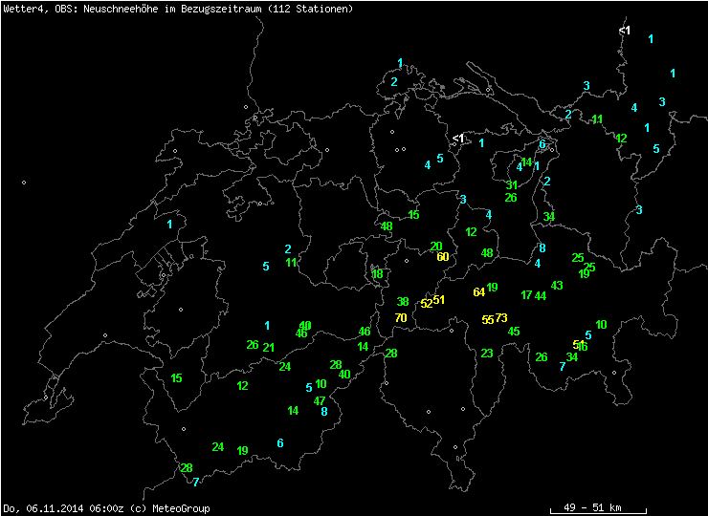The height and width of the screenshot is (516, 708).
Task: Click the green 44 station reading
Action: coord(541,296)
